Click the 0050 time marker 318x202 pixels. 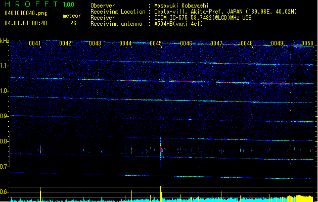click(307, 43)
